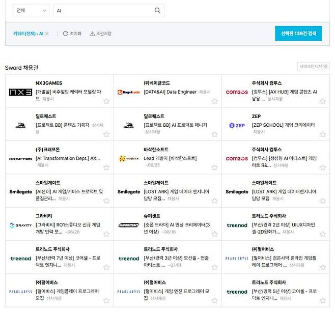Click the 슈퍼센트 company name
This screenshot has height=313, width=335.
152,216
